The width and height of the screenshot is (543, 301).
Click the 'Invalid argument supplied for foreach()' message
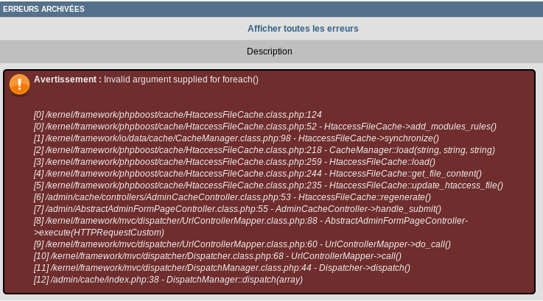(x=181, y=79)
